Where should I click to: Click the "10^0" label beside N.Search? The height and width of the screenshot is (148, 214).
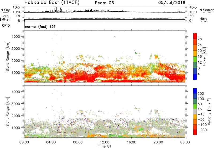(x=193, y=12)
